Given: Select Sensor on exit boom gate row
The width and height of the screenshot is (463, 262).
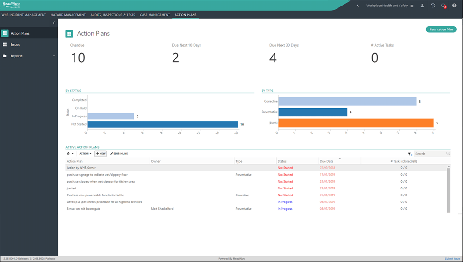Looking at the screenshot, I should click(x=256, y=209).
